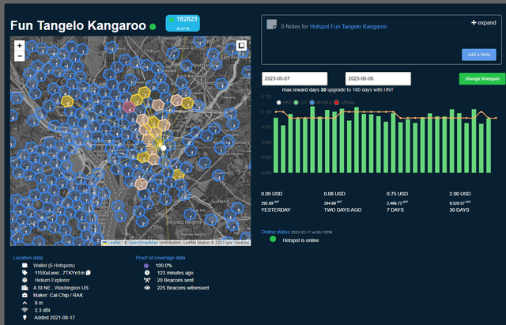Open the Hotspot Fun Tangelo Kangaroo link
This screenshot has width=506, height=325.
pyautogui.click(x=348, y=26)
